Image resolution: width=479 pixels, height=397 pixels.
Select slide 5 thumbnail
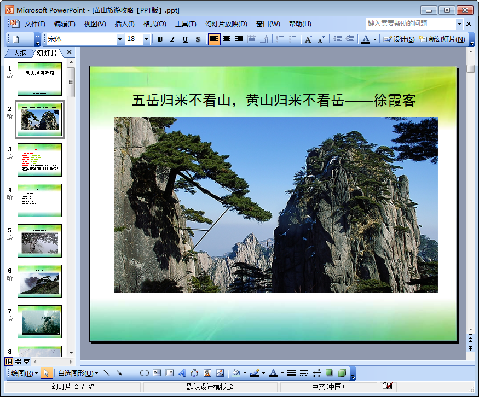pos(40,241)
